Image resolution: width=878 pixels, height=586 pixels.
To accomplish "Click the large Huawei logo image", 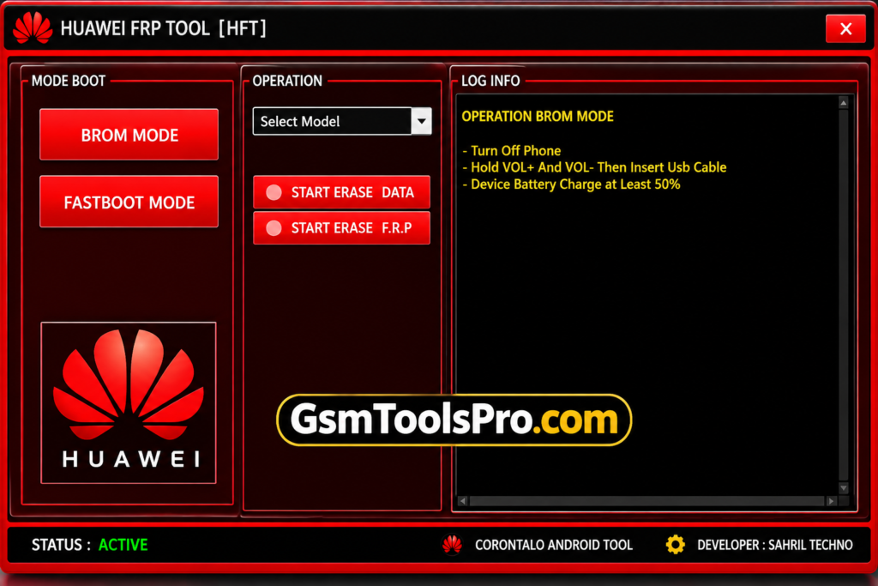I will (x=129, y=402).
